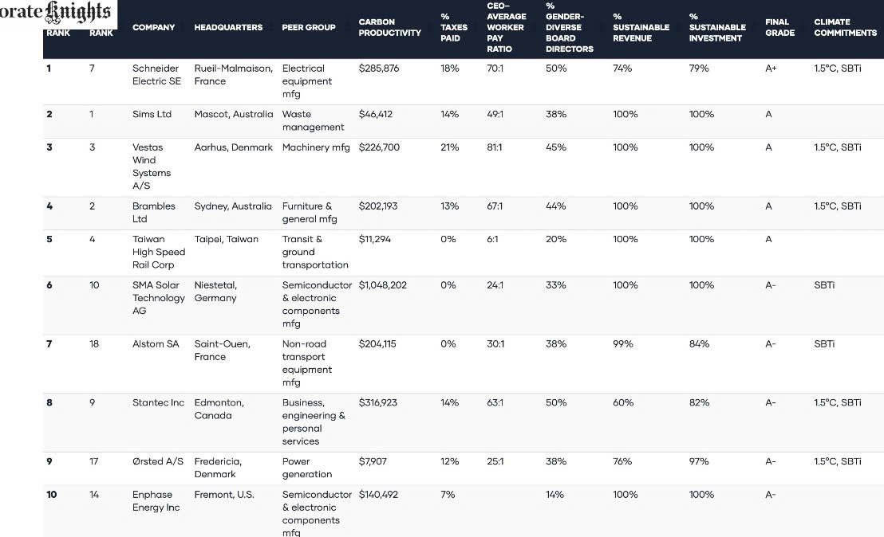Select the Ørsted A/S company name
884x537 pixels.
[157, 461]
